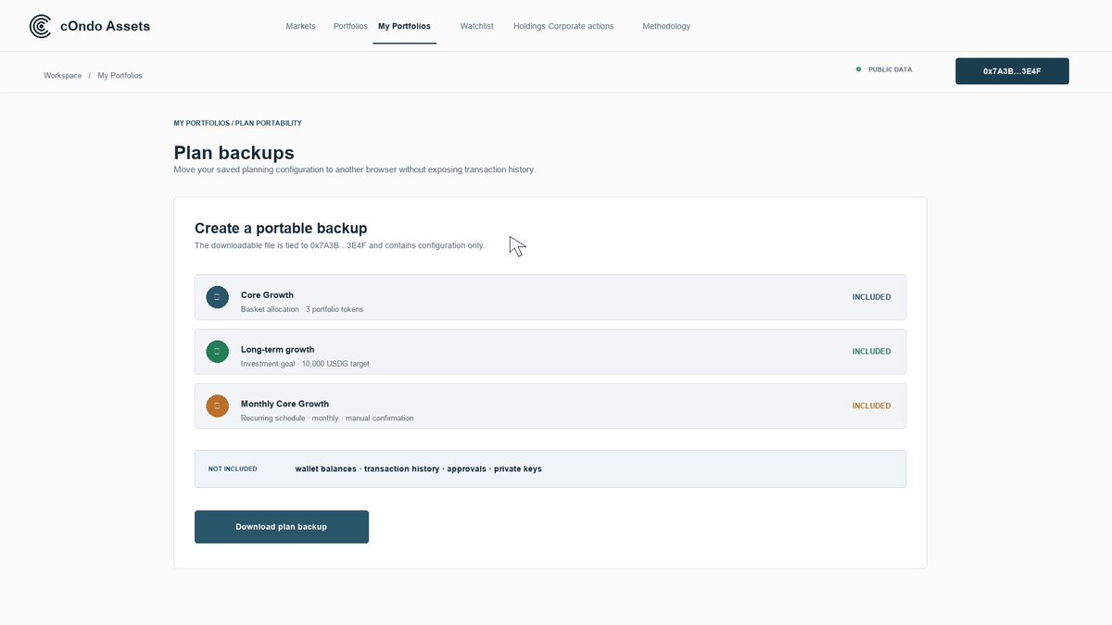
Task: Click "Recurring schedule · monthly · manual confirmation" text
Action: [327, 419]
